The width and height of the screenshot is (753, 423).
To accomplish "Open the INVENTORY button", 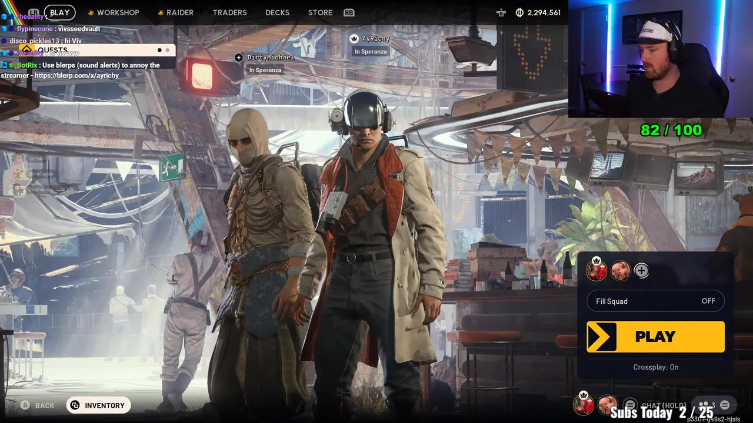I will 98,405.
